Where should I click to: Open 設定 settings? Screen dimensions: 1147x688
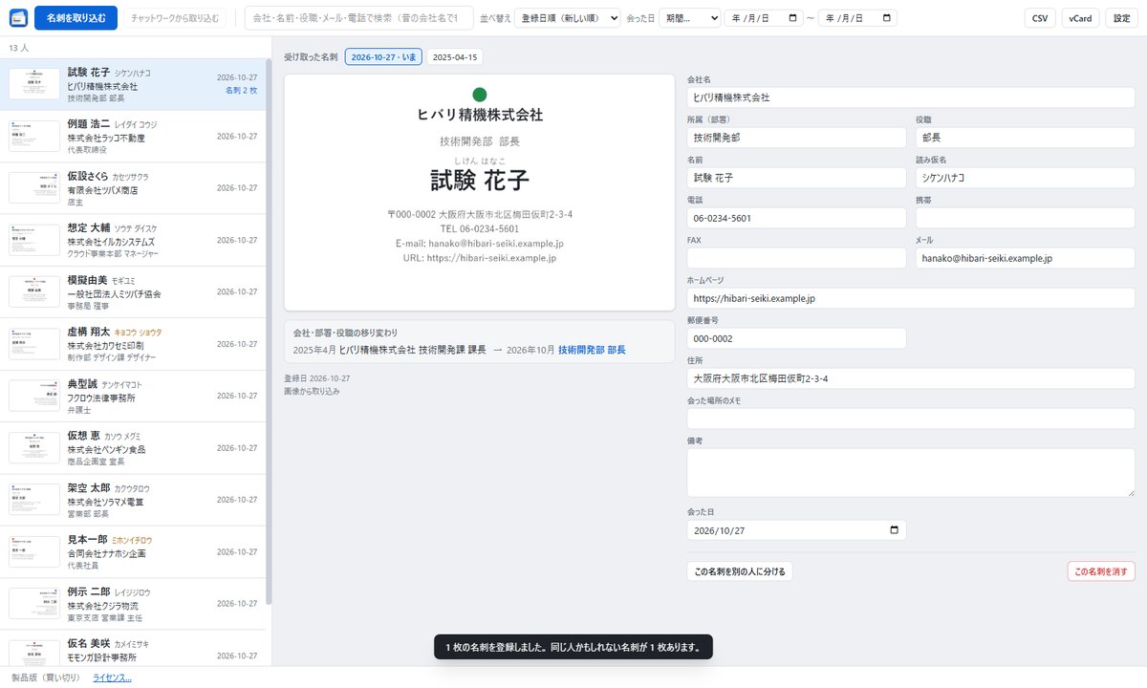1122,18
